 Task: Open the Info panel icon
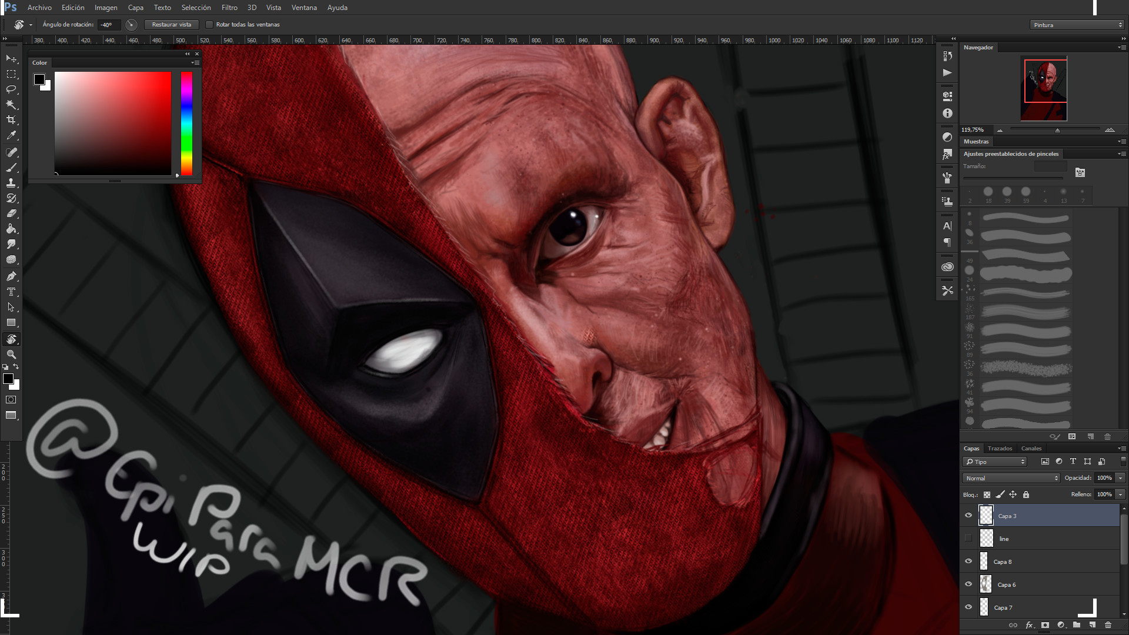tap(947, 113)
